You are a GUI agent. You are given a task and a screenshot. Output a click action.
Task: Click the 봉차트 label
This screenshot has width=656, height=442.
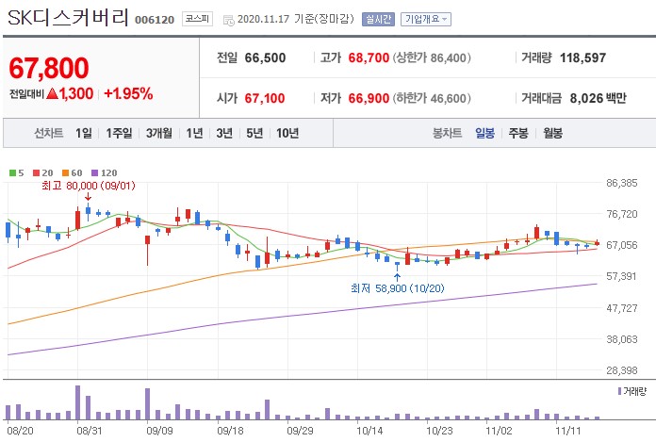click(448, 134)
